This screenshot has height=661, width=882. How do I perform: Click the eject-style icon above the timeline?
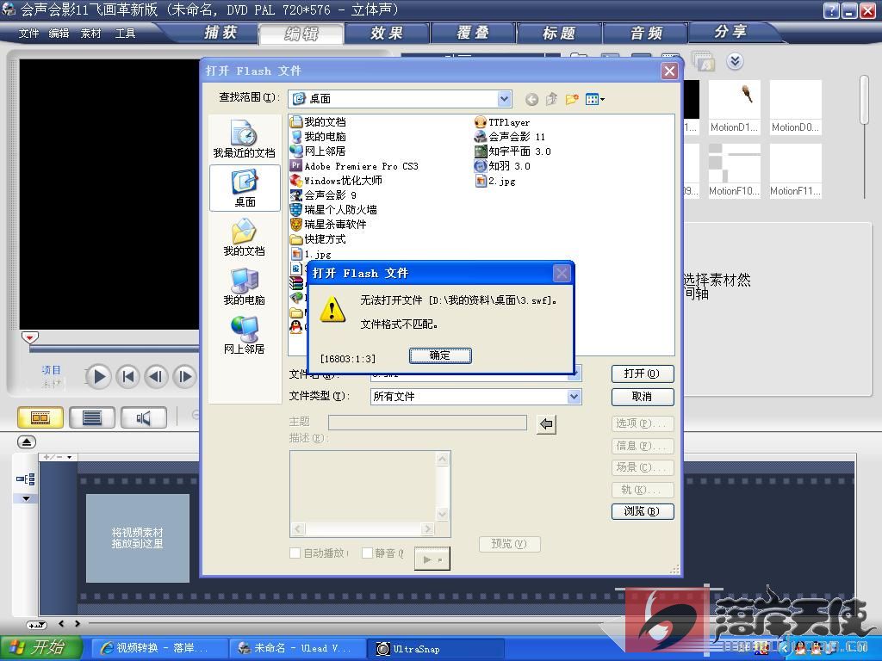point(27,442)
